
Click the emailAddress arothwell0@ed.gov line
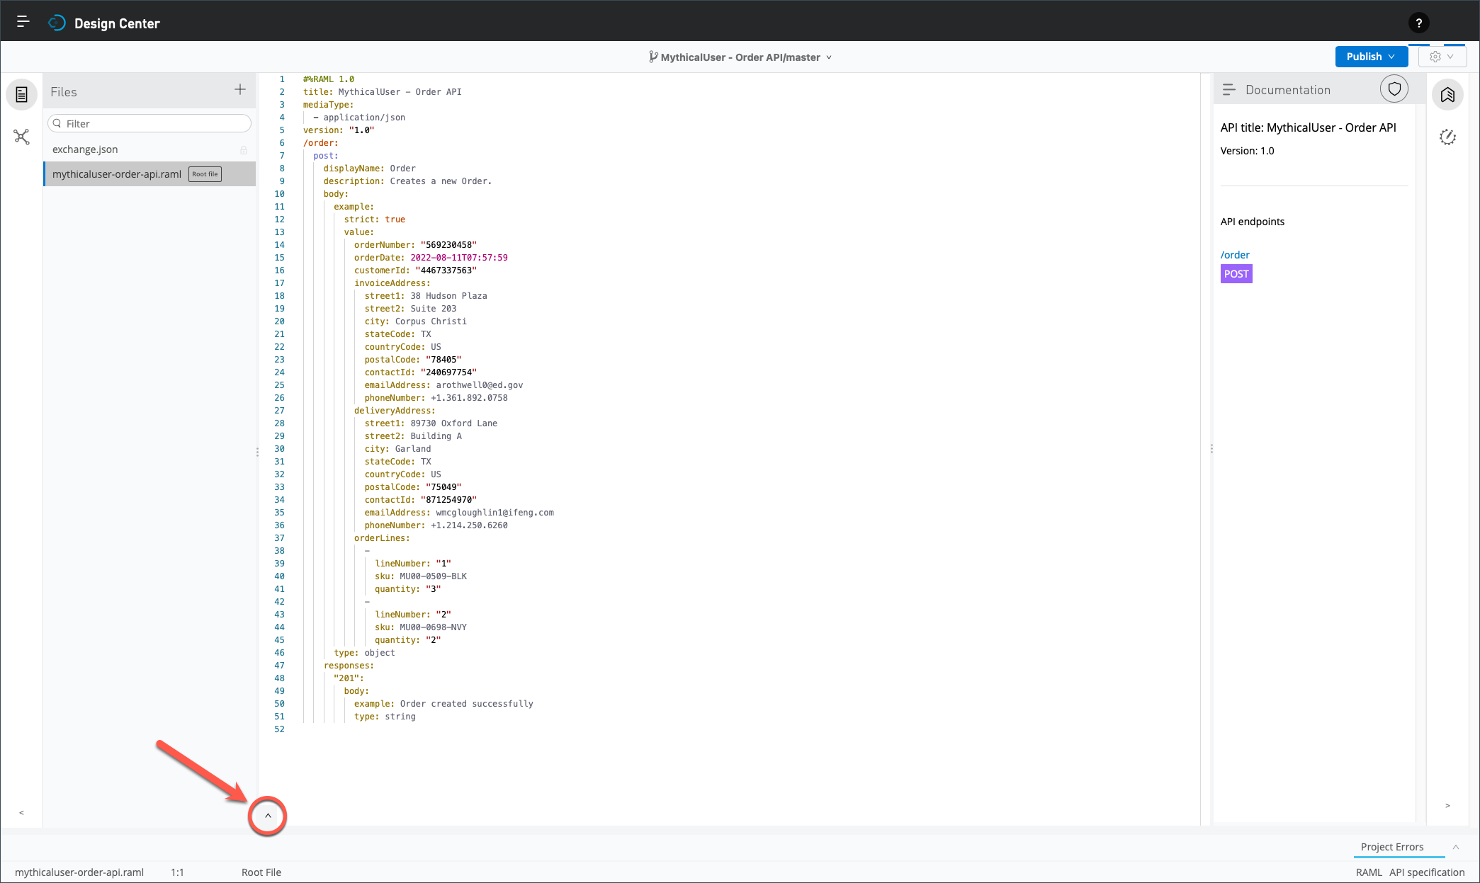pyautogui.click(x=444, y=385)
